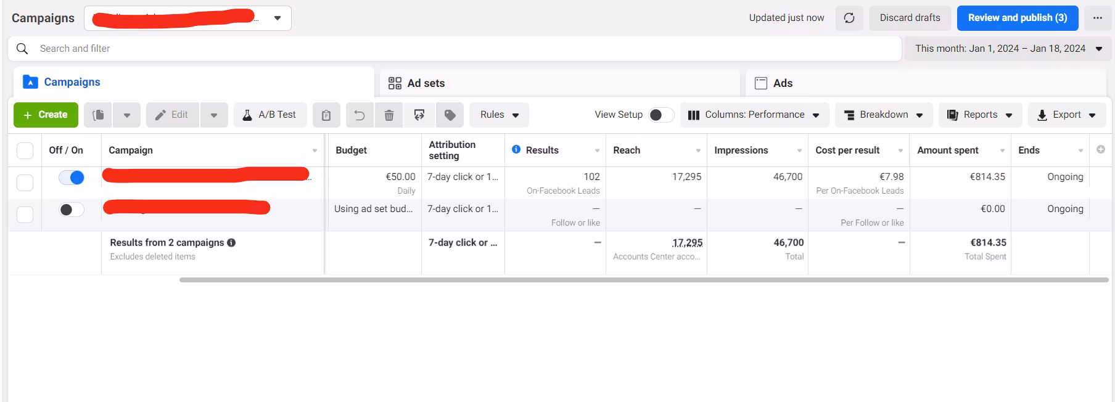
Task: Enable the View Setup toggle
Action: tap(660, 115)
